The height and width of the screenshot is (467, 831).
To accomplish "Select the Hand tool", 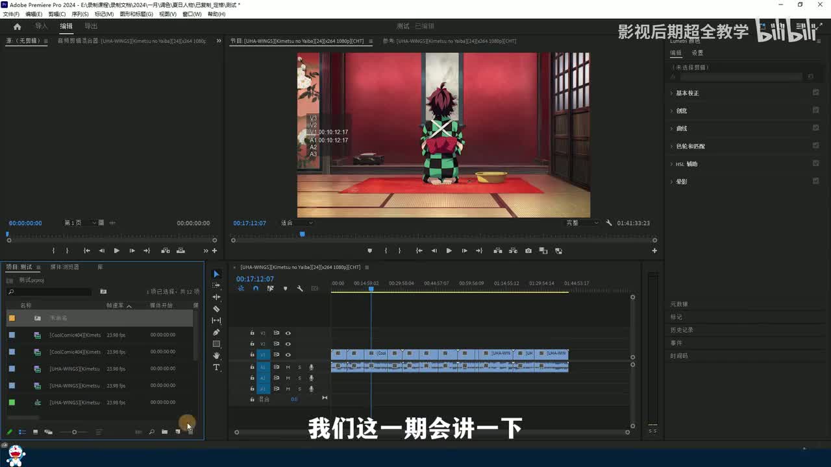I will pos(217,355).
